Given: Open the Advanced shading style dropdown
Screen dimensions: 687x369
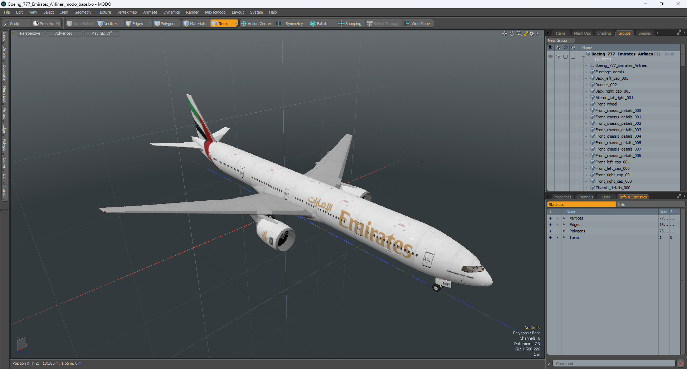Looking at the screenshot, I should pyautogui.click(x=64, y=34).
